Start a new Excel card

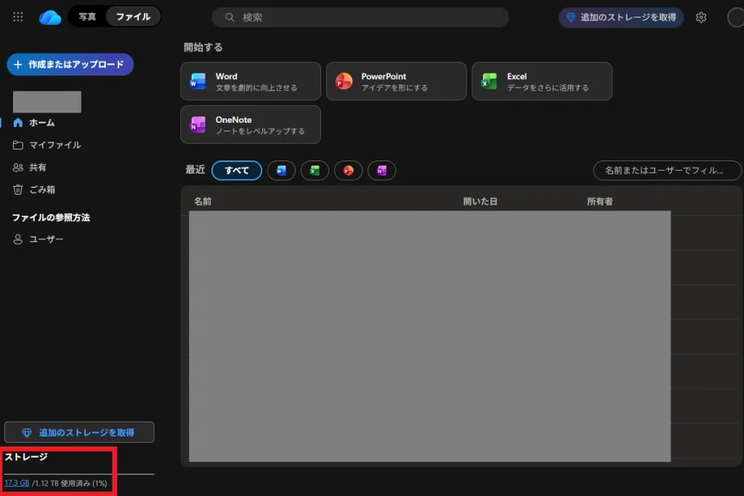tap(542, 81)
